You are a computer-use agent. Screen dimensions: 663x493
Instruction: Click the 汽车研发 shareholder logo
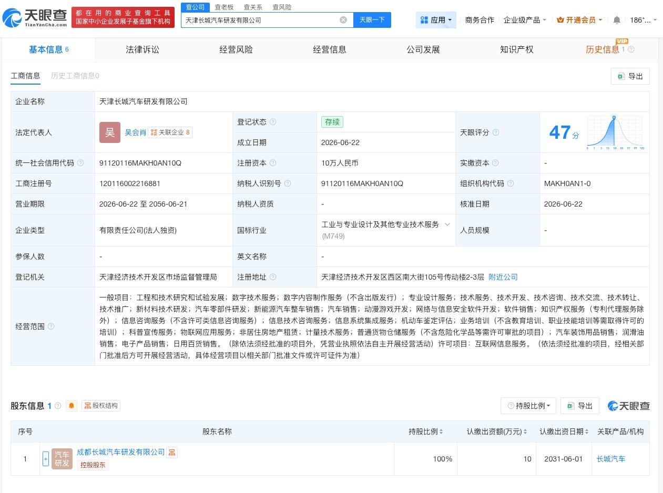click(x=62, y=459)
